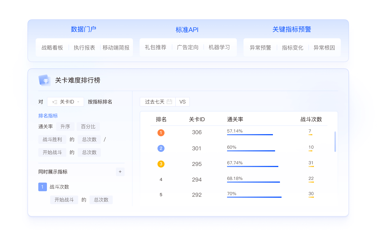Click the 通关率 column header

235,119
